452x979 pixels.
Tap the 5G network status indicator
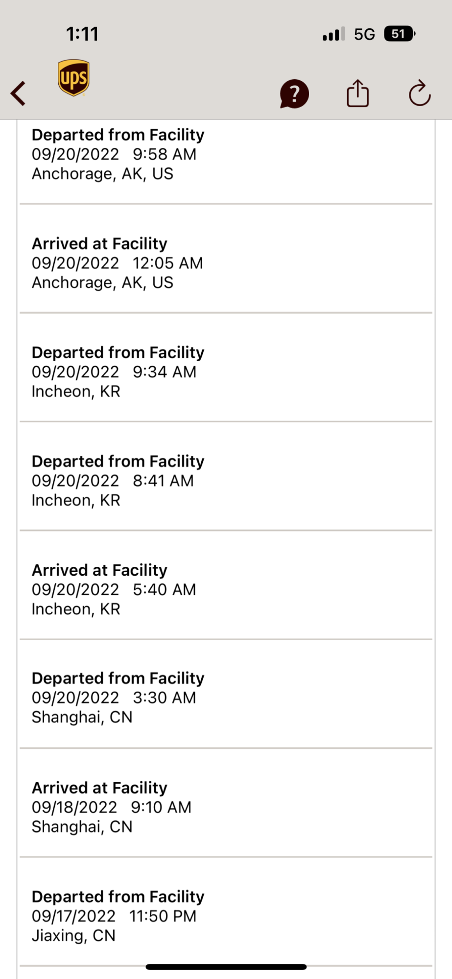click(x=364, y=34)
